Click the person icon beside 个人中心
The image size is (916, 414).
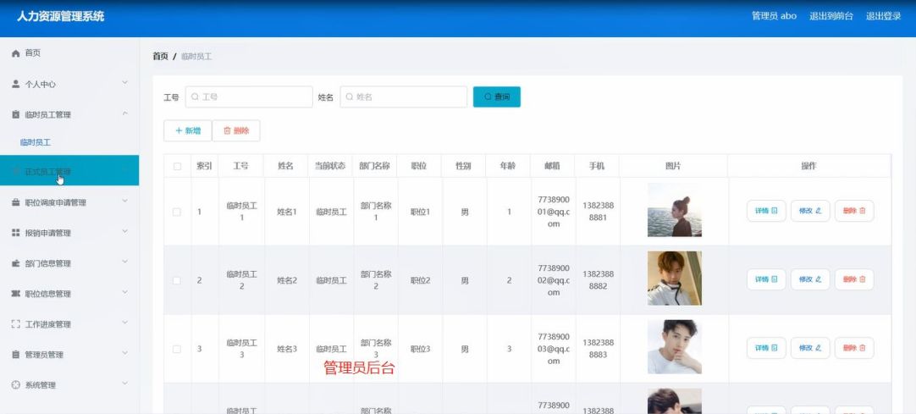coord(16,84)
